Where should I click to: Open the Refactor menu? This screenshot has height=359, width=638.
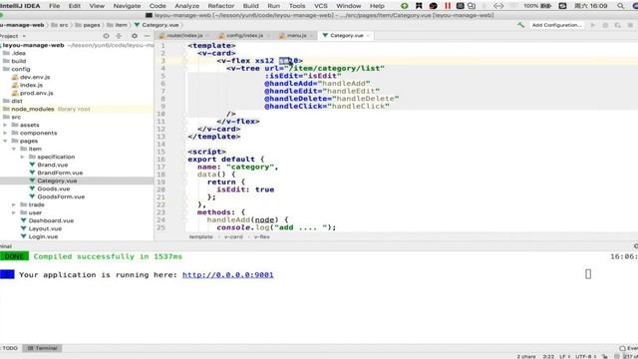[221, 6]
